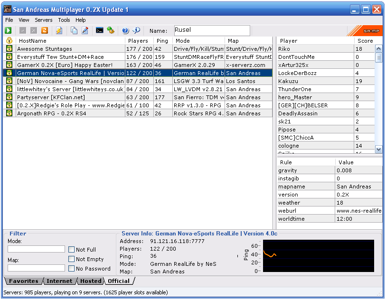Image resolution: width=386 pixels, height=300 pixels.
Task: Open the Remote Console icon
Action: pos(99,30)
